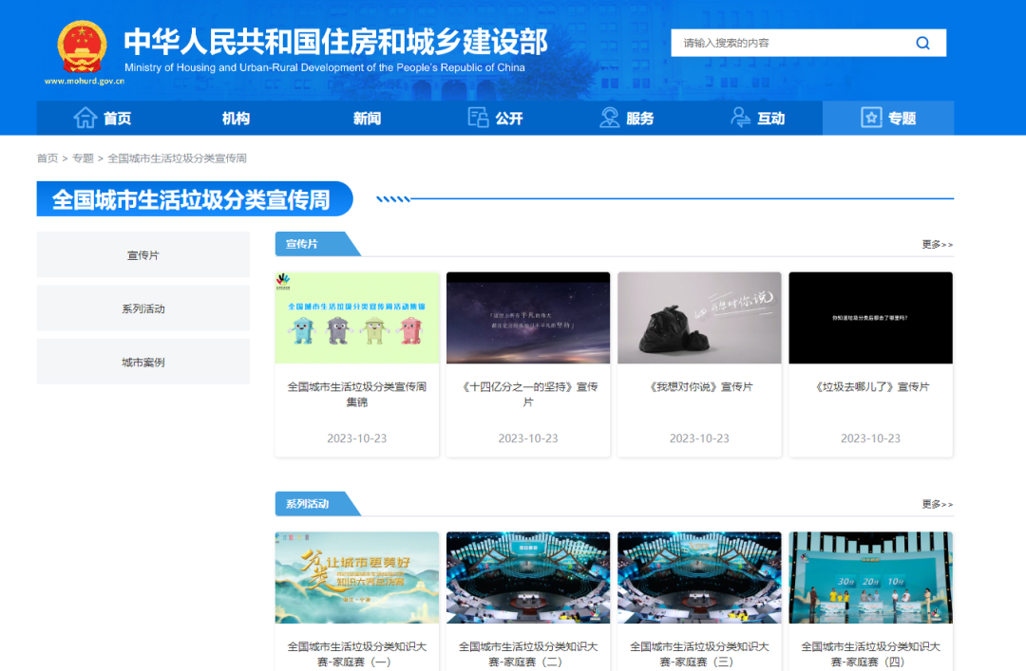Click the 家庭赛（一） contest thumbnail
Viewport: 1026px width, 671px height.
click(x=356, y=576)
